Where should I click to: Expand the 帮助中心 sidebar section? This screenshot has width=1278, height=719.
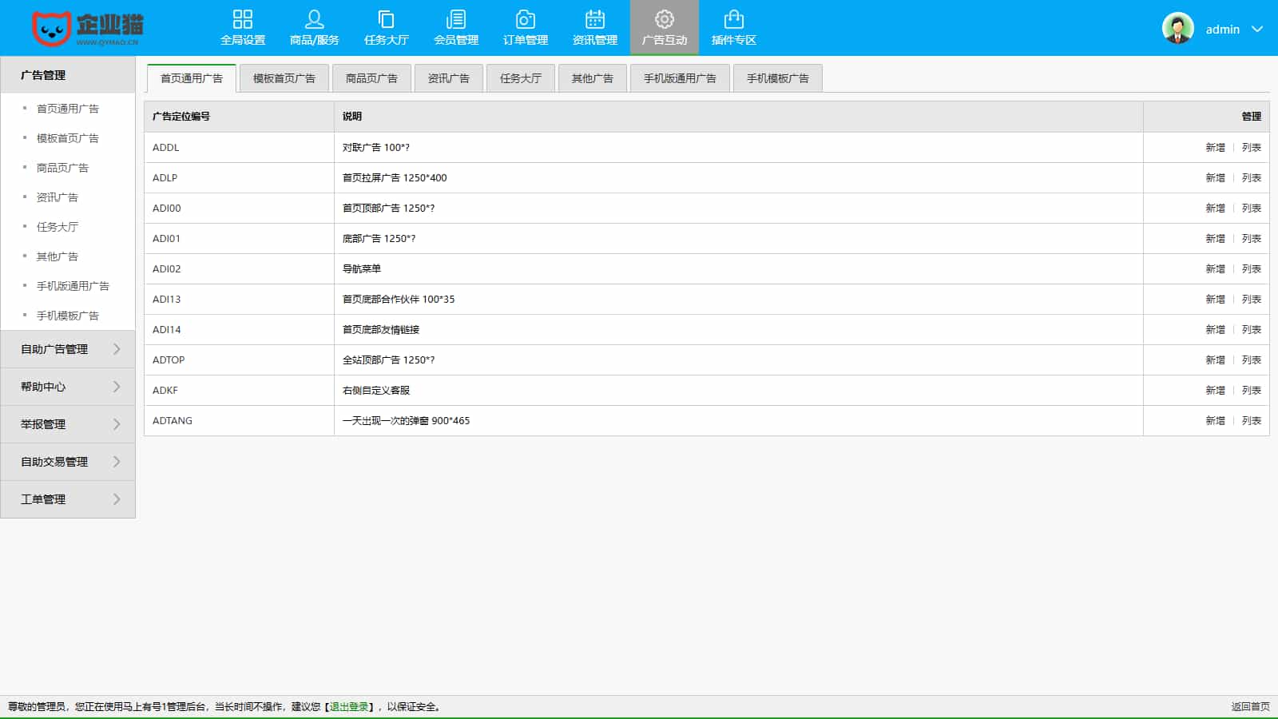click(x=68, y=387)
